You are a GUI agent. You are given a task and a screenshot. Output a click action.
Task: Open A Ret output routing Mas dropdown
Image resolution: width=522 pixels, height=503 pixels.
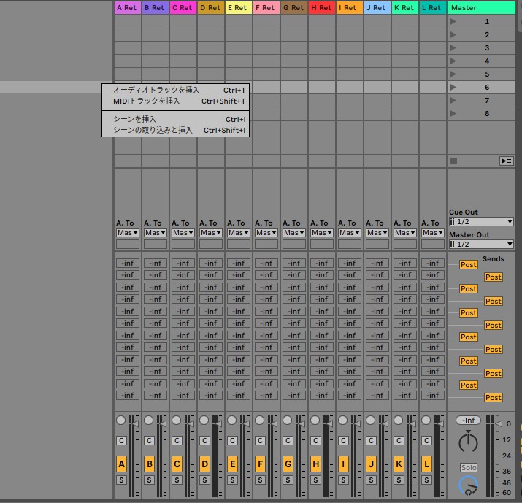click(128, 233)
